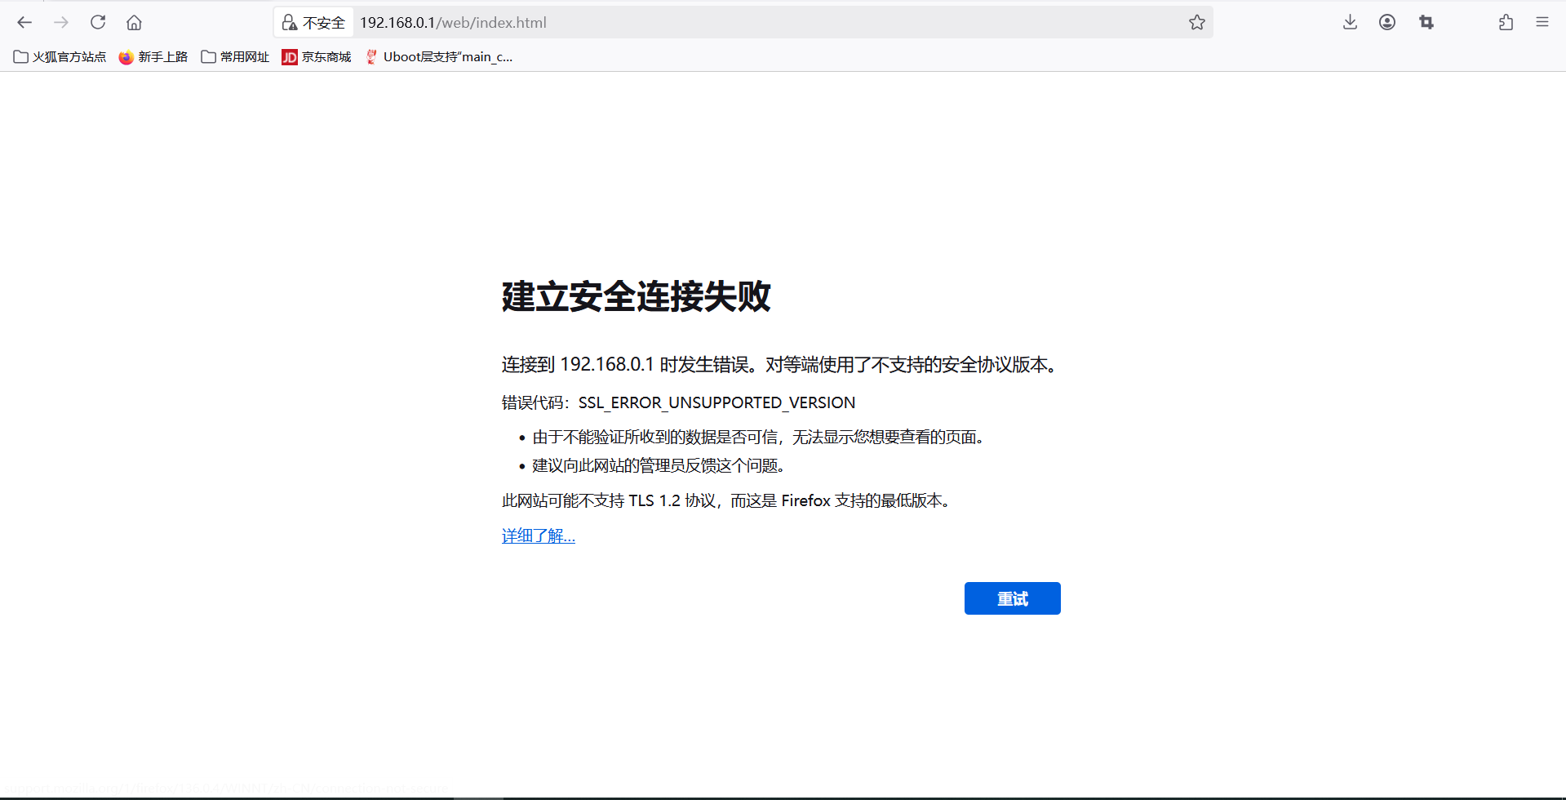
Task: Expand the 常用网址 bookmark folder
Action: 235,57
